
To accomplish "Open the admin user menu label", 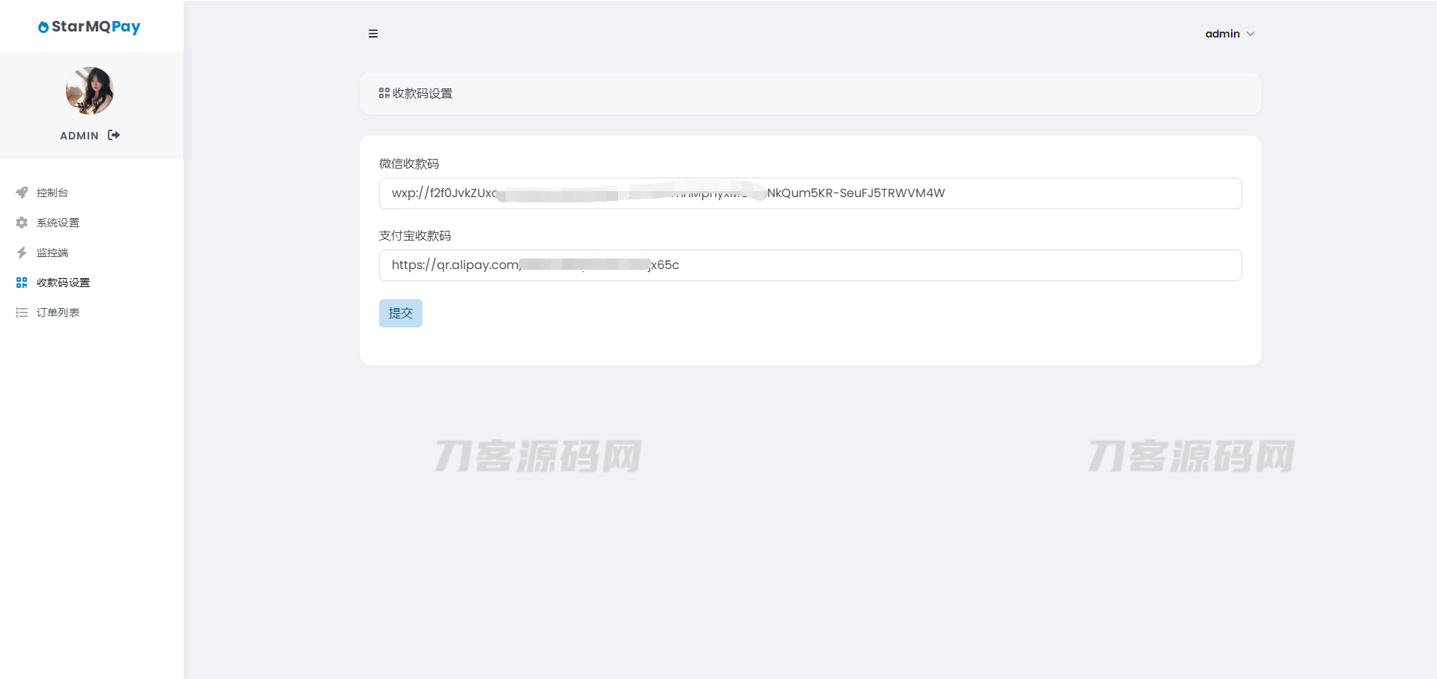I will coord(1222,34).
